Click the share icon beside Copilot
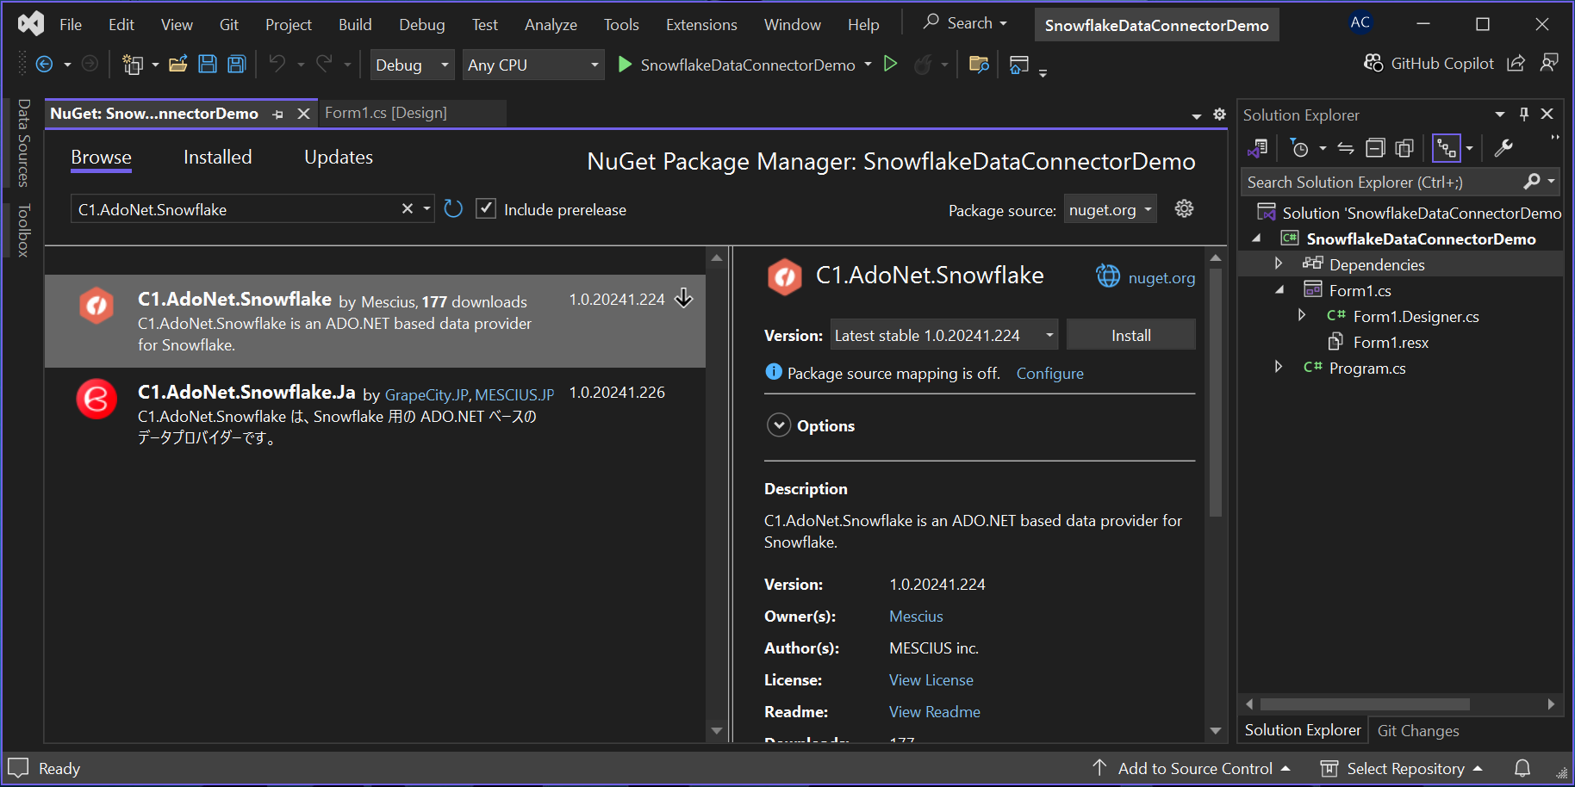 tap(1516, 63)
